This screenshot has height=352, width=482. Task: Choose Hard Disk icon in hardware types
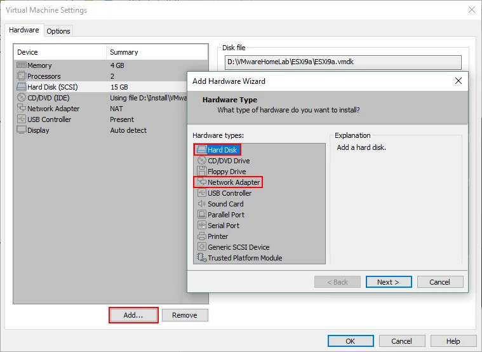click(202, 150)
